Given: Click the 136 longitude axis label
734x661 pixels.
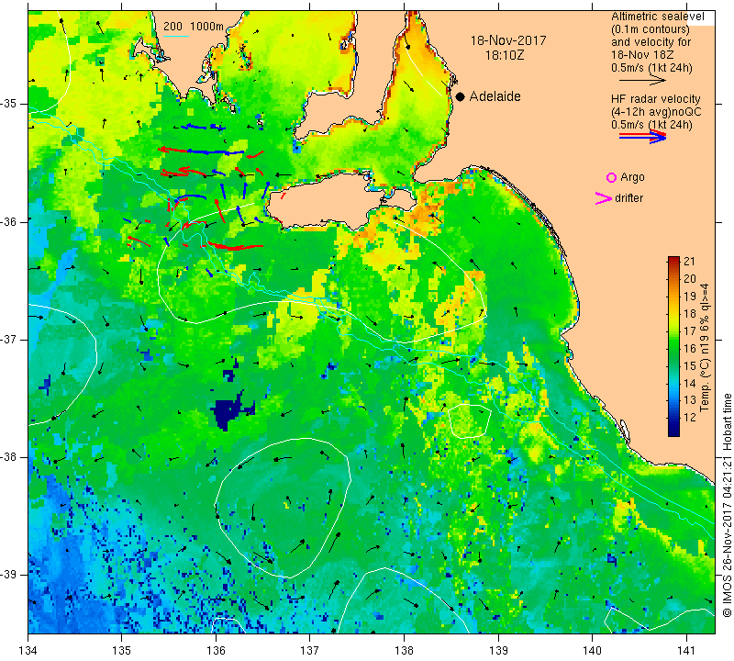Looking at the screenshot, I should click(216, 651).
